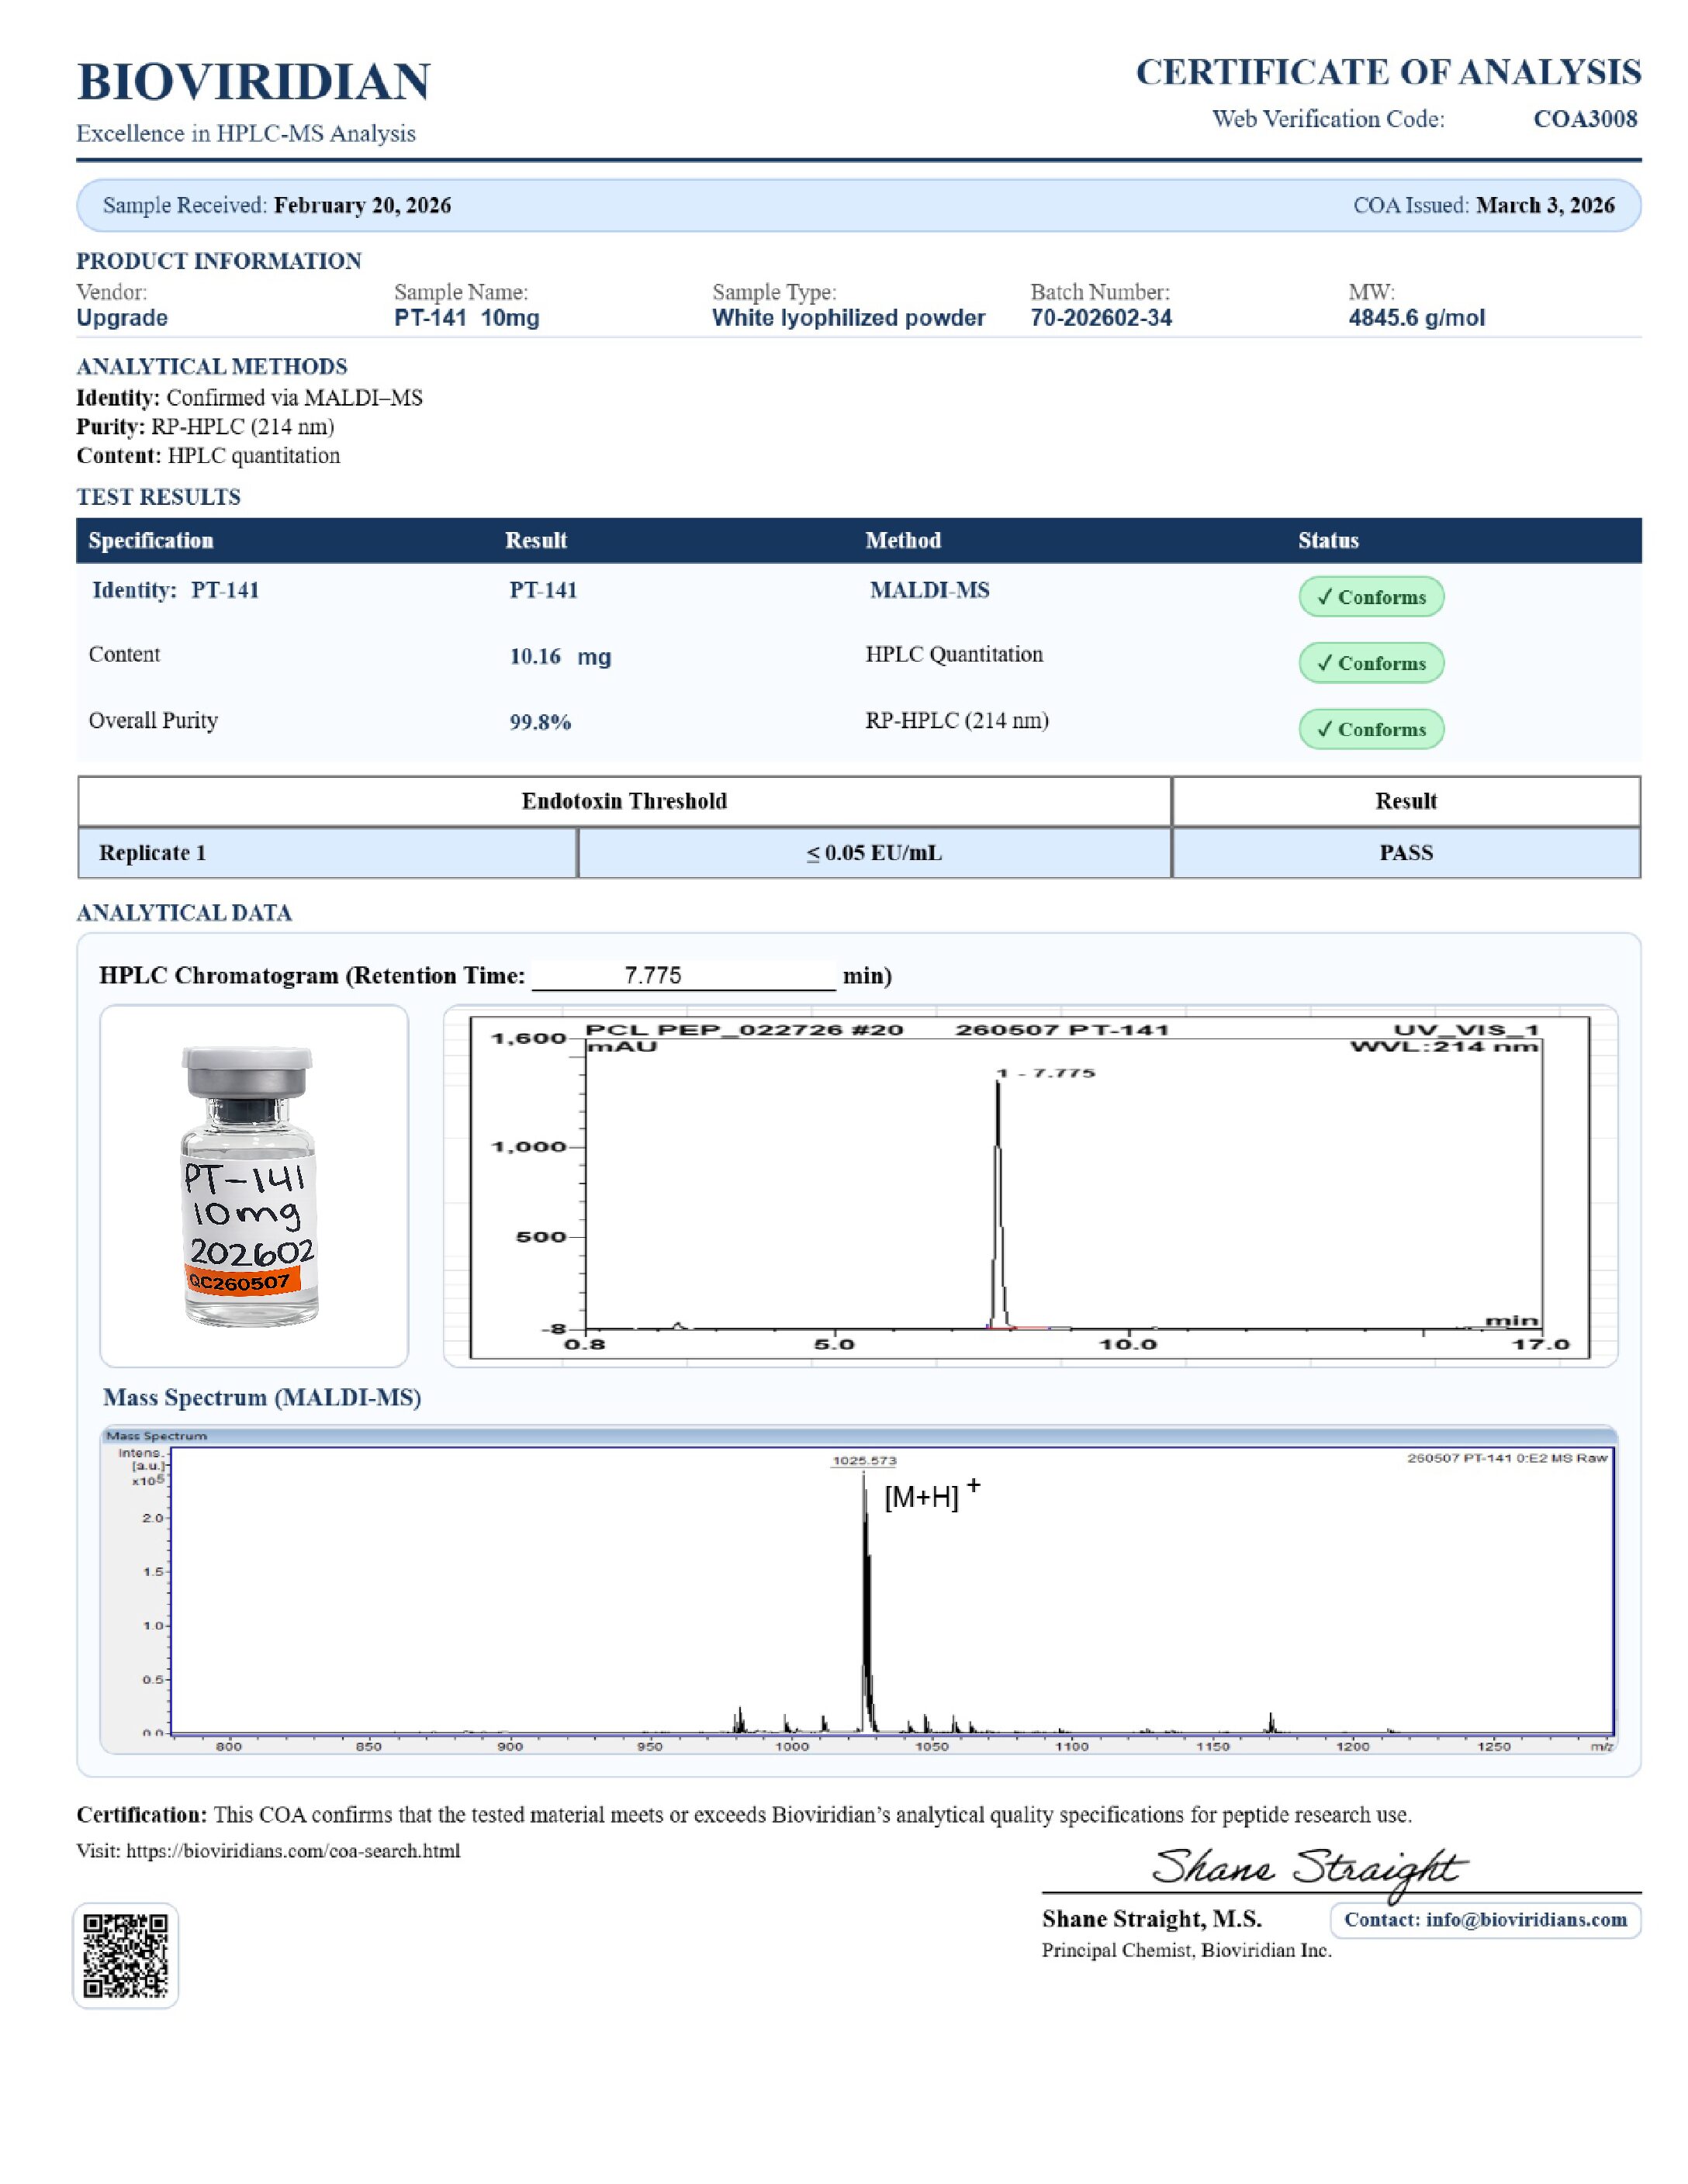Open the bioviridians.com coa-search link
Image resolution: width=1688 pixels, height=2184 pixels.
pyautogui.click(x=293, y=1851)
